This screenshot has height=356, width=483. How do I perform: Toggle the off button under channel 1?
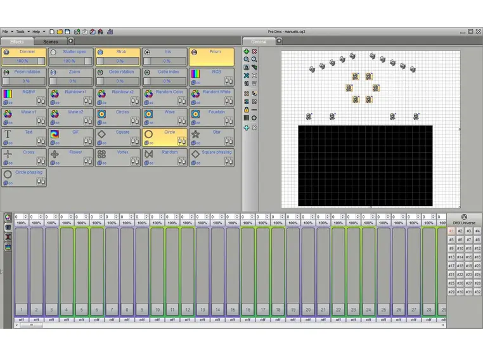(21, 319)
